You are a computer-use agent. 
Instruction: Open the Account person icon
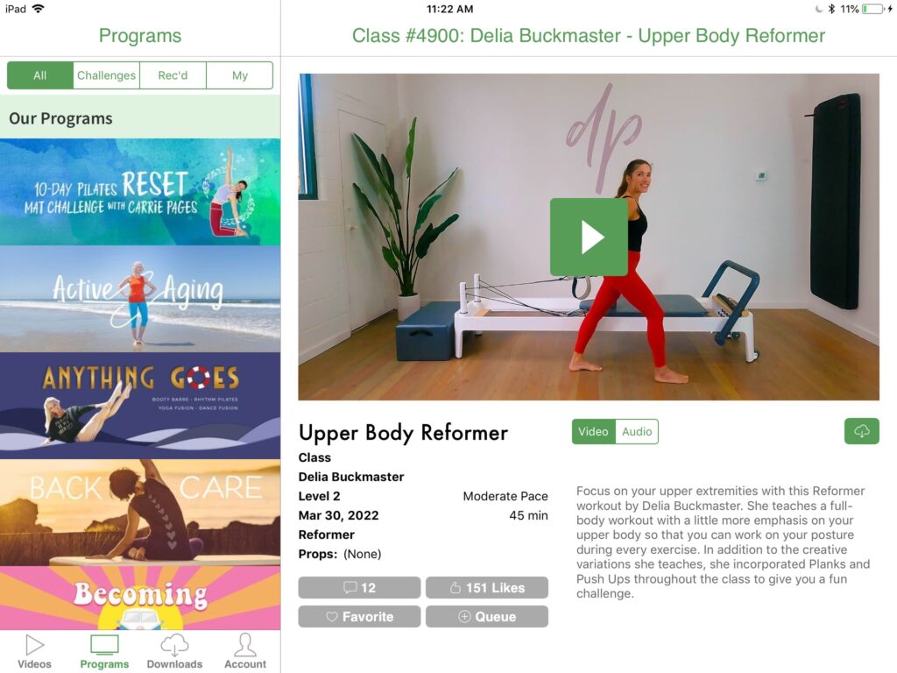(x=245, y=645)
